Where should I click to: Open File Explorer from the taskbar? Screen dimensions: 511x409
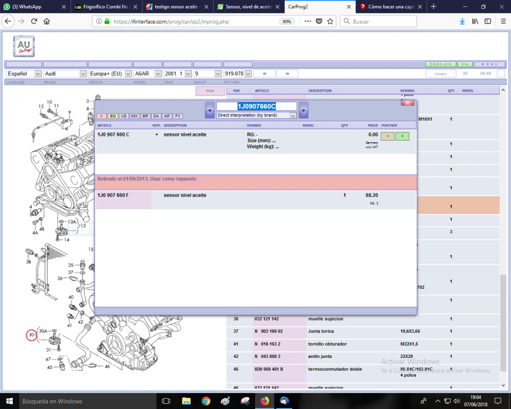point(186,401)
